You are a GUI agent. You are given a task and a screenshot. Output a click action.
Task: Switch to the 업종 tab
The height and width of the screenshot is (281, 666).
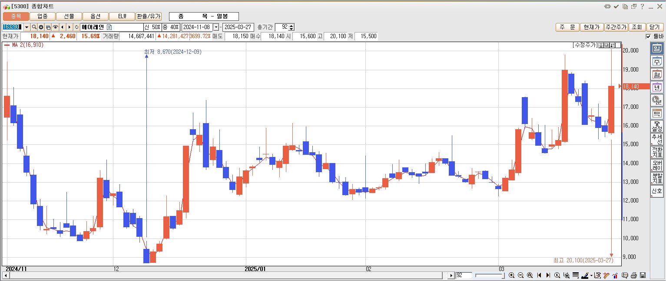[x=43, y=16]
